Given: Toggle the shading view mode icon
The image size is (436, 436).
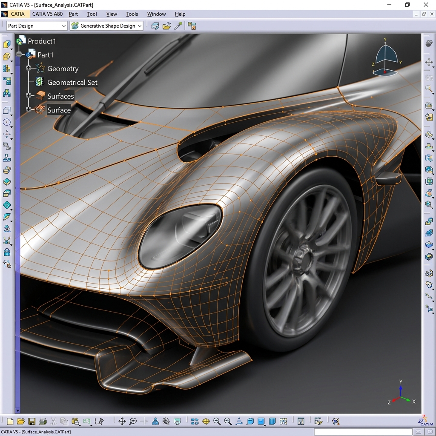Looking at the screenshot, I should click(x=261, y=421).
